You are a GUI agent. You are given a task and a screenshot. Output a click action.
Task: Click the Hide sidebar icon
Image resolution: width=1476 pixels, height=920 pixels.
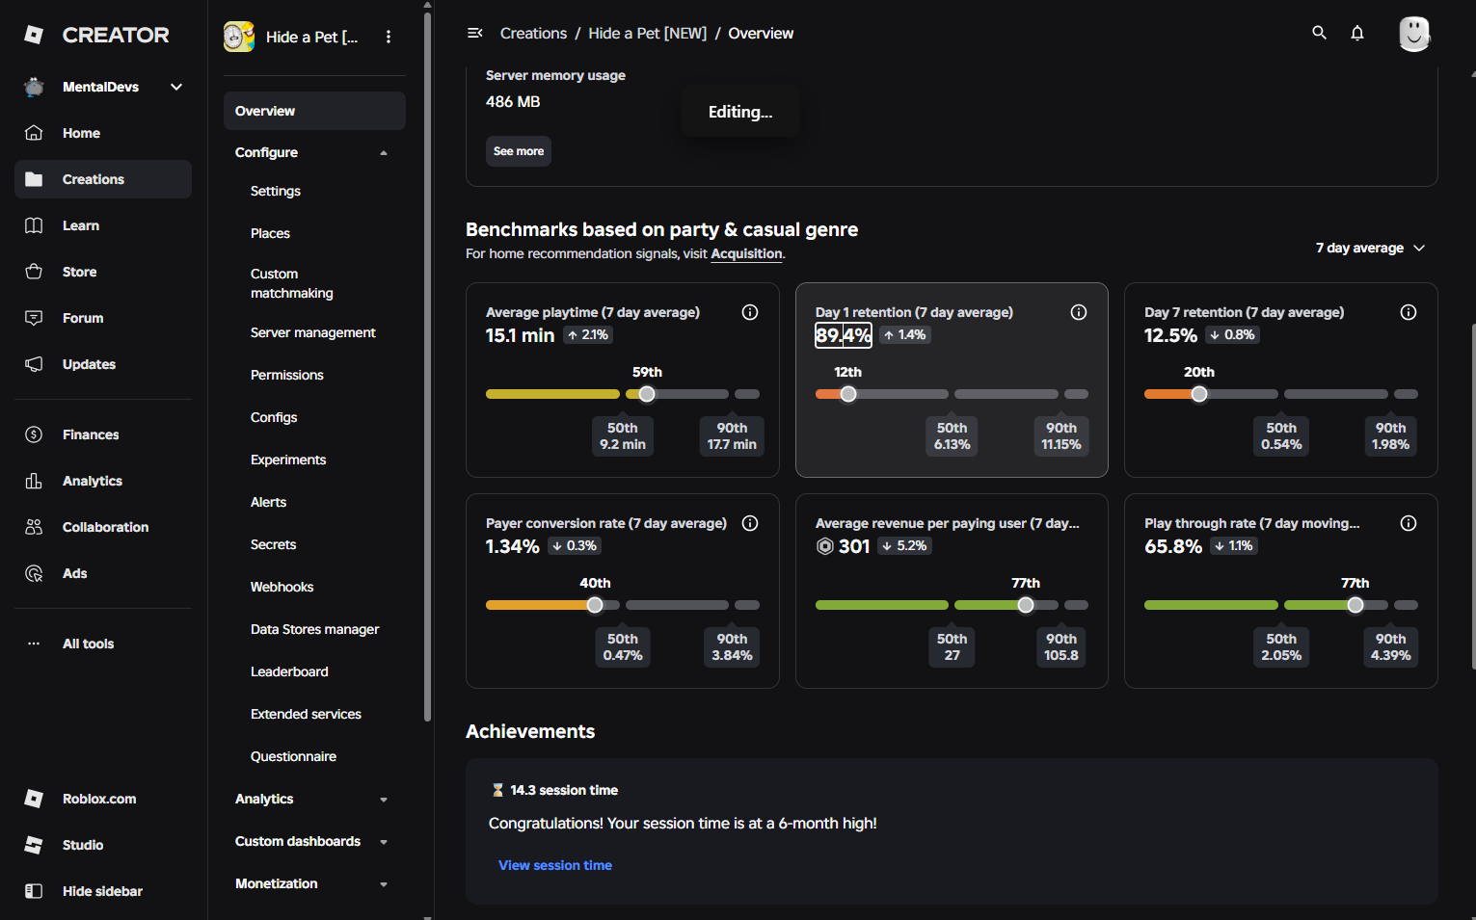coord(34,891)
